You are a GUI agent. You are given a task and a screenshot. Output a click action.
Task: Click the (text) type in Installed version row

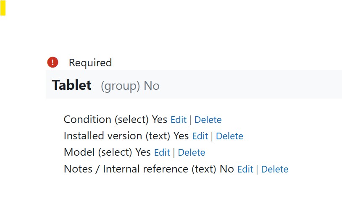158,136
